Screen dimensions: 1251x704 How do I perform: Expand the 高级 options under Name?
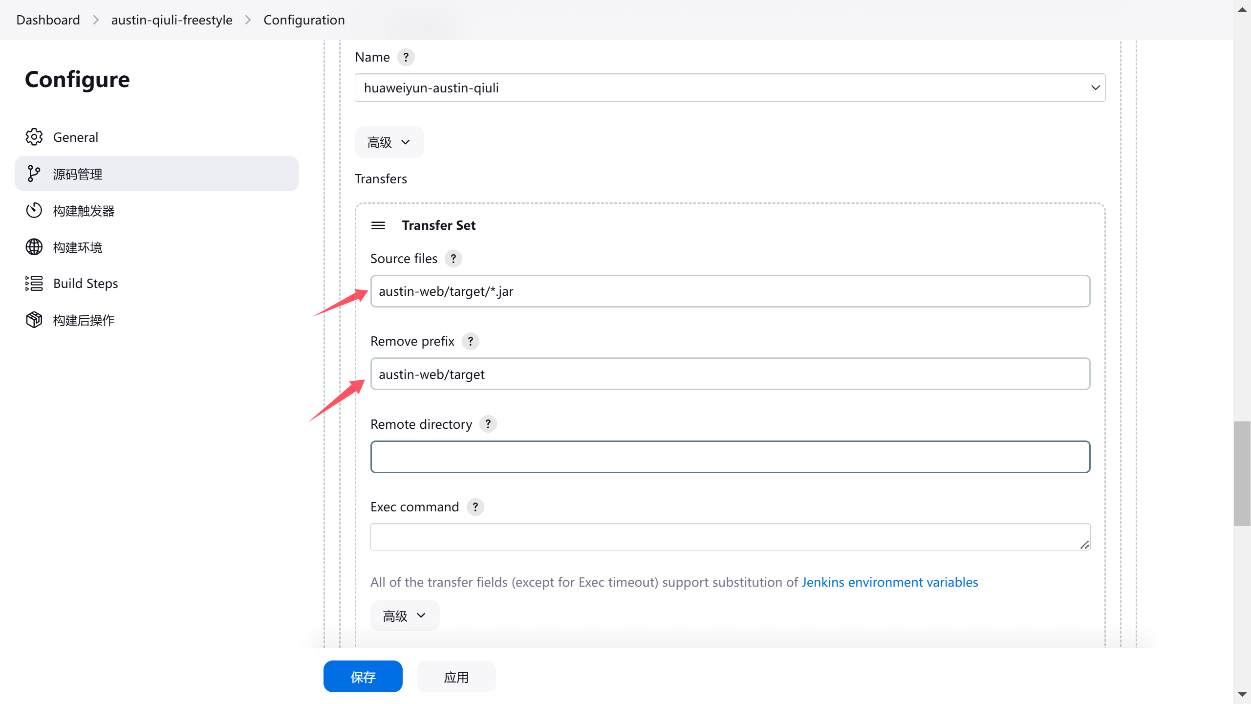[x=389, y=142]
